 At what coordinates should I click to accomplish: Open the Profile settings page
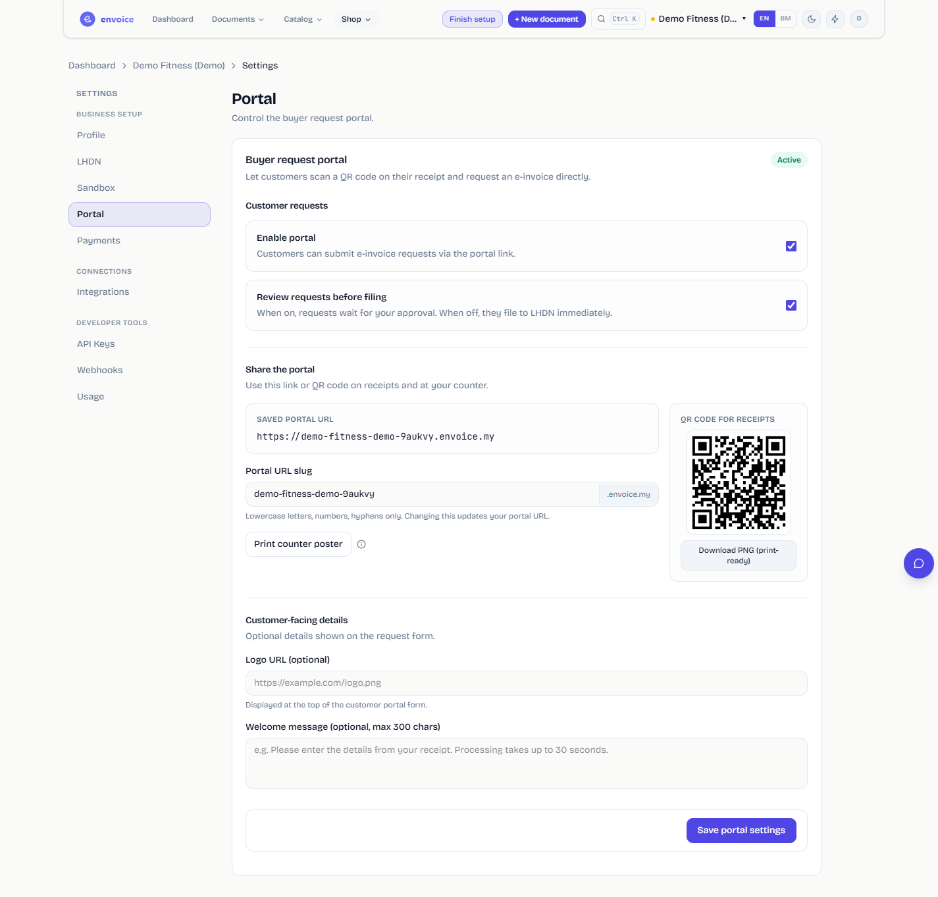[x=140, y=136]
